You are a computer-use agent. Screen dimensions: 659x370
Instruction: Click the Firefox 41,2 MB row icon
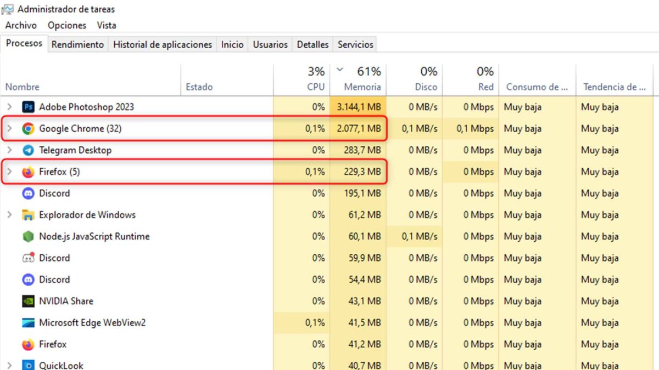(28, 345)
